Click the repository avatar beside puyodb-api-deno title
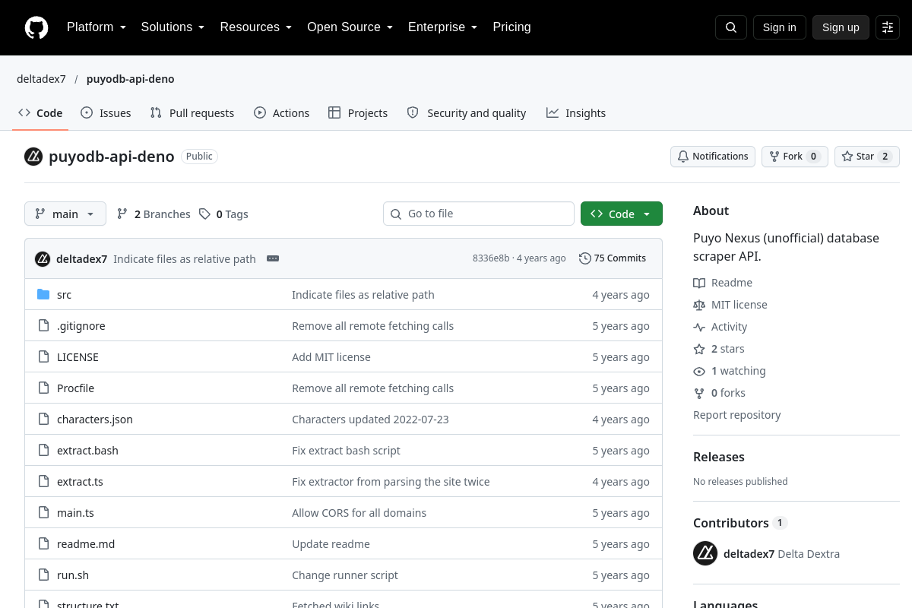Screen dimensions: 912x608 point(33,157)
